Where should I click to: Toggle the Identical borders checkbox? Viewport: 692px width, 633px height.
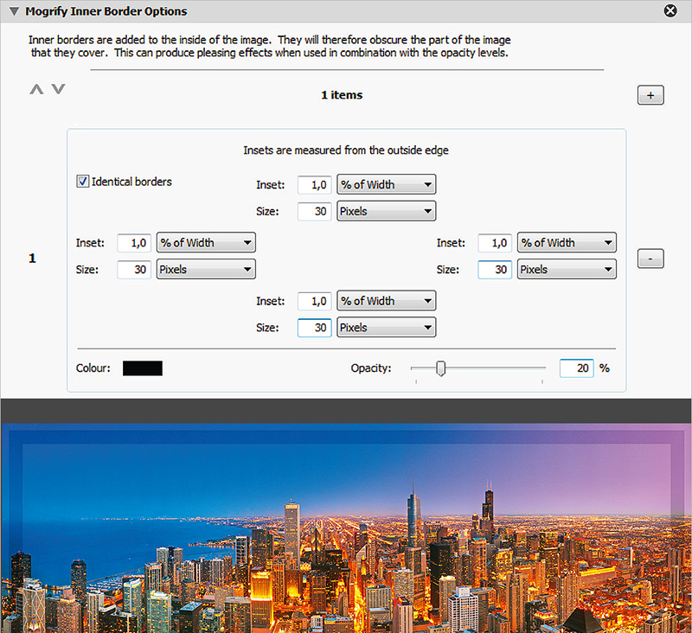(x=83, y=182)
